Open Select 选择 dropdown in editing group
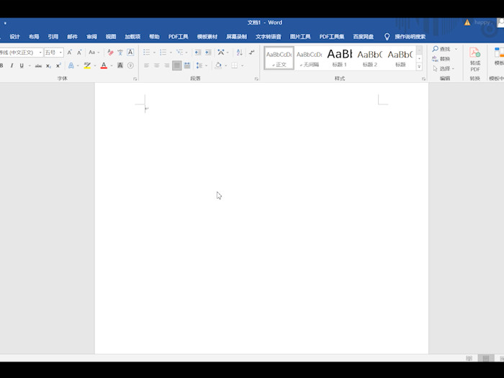 [444, 68]
